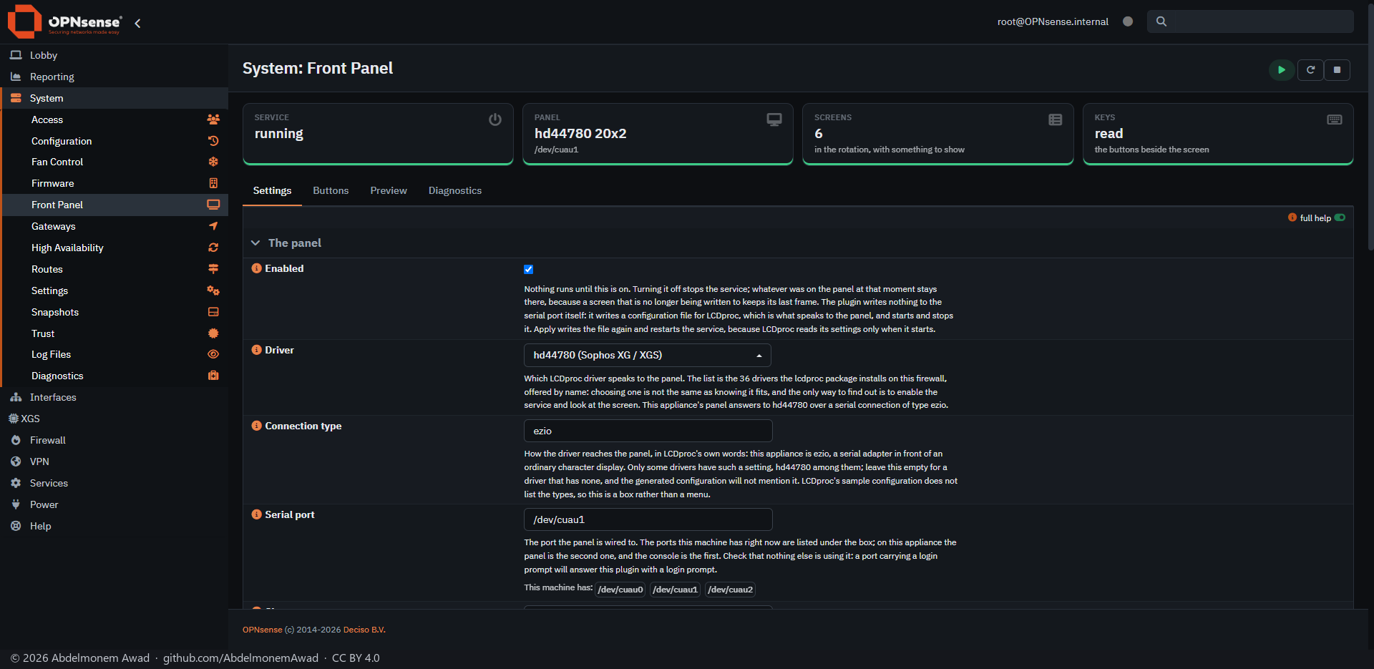Click the Connection type input field
The image size is (1374, 669).
coord(648,431)
